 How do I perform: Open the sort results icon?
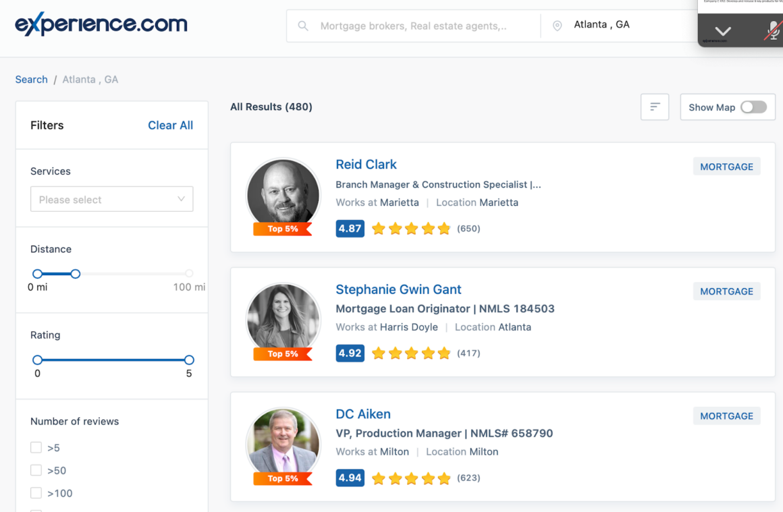pyautogui.click(x=654, y=107)
